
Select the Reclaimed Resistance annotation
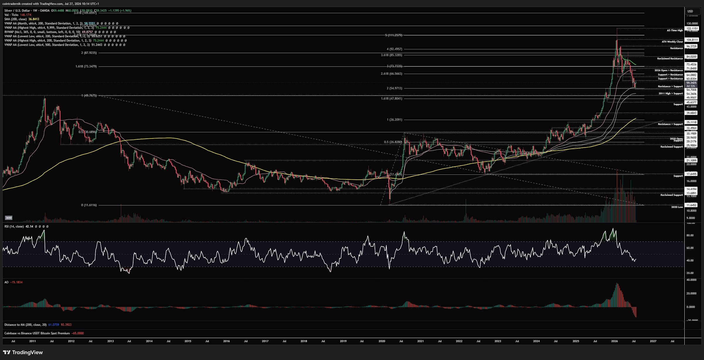[x=670, y=59]
